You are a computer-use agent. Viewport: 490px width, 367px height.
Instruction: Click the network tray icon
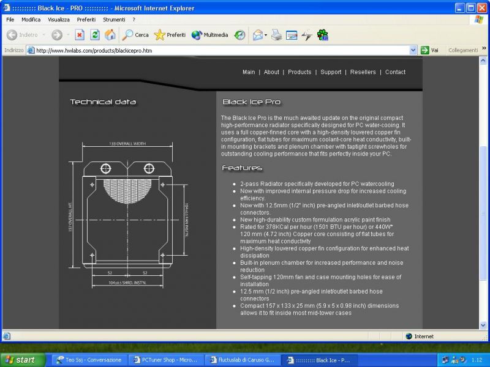445,360
